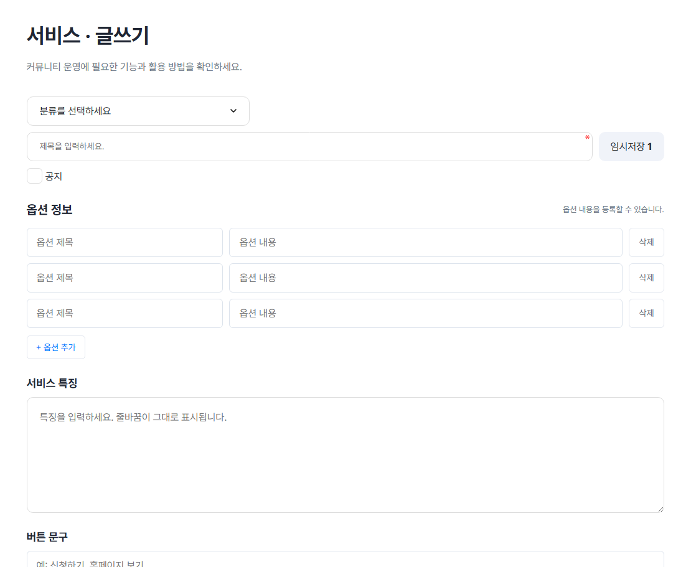Click the 서비스 특징 section label
This screenshot has height=567, width=696.
pos(52,383)
